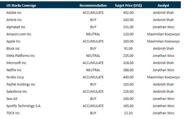
Task: Click the Analyst column header
Action: click(163, 6)
